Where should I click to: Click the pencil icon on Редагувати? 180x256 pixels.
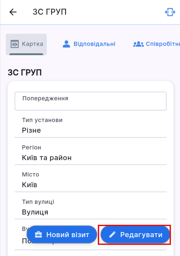[112, 235]
